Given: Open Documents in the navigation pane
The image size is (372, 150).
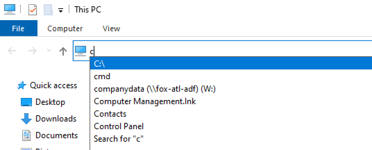Looking at the screenshot, I should (57, 135).
